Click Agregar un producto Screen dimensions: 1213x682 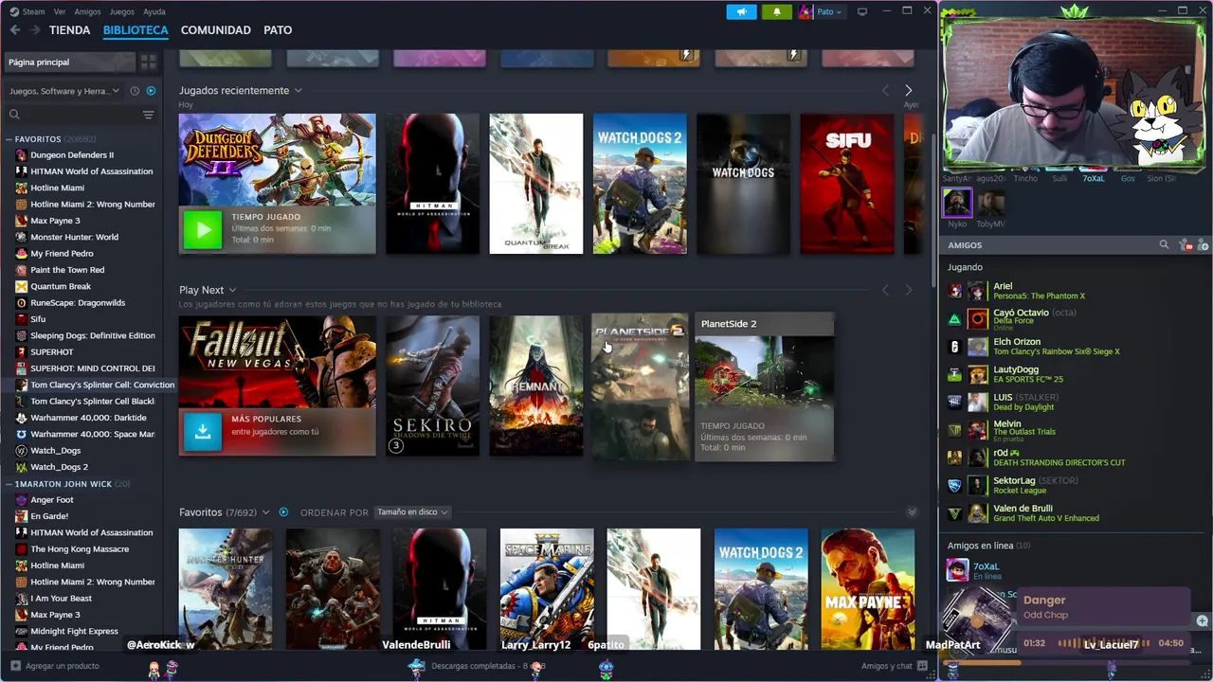click(x=54, y=666)
